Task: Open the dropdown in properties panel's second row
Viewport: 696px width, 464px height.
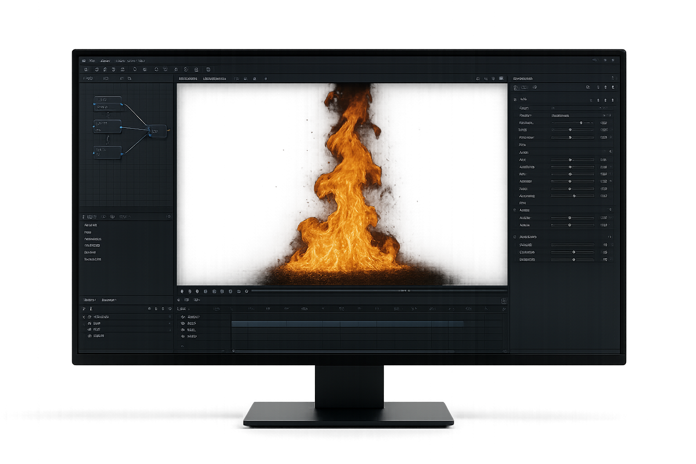Action: [604, 116]
